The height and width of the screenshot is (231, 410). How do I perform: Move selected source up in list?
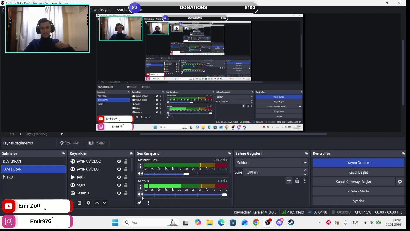[x=97, y=203]
